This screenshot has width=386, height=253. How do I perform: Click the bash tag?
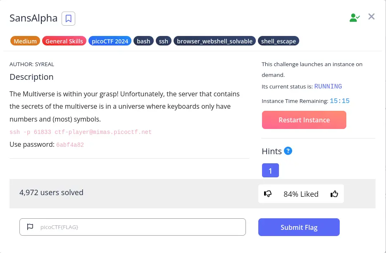point(143,41)
